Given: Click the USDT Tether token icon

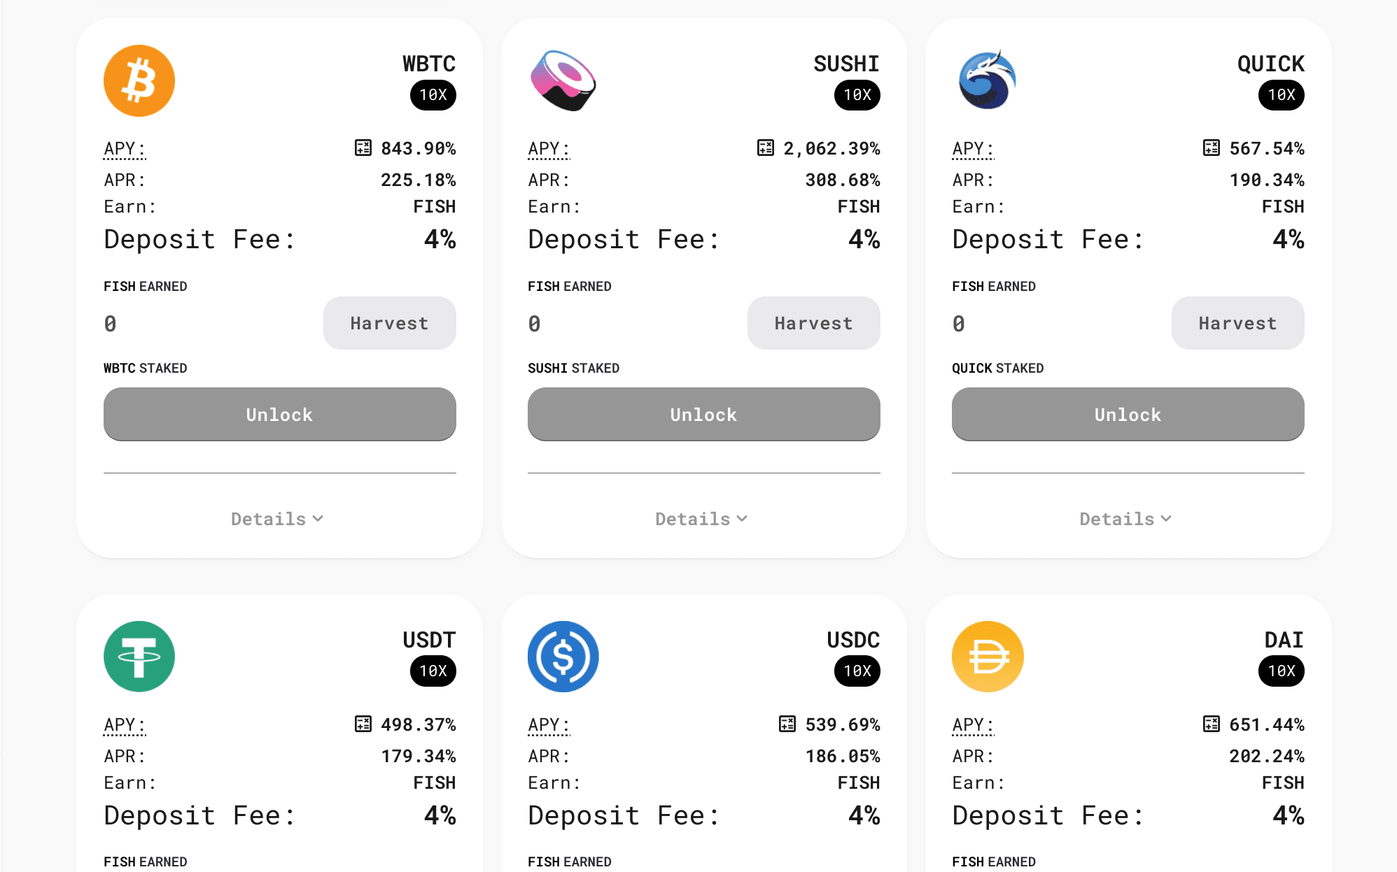Looking at the screenshot, I should coord(139,657).
